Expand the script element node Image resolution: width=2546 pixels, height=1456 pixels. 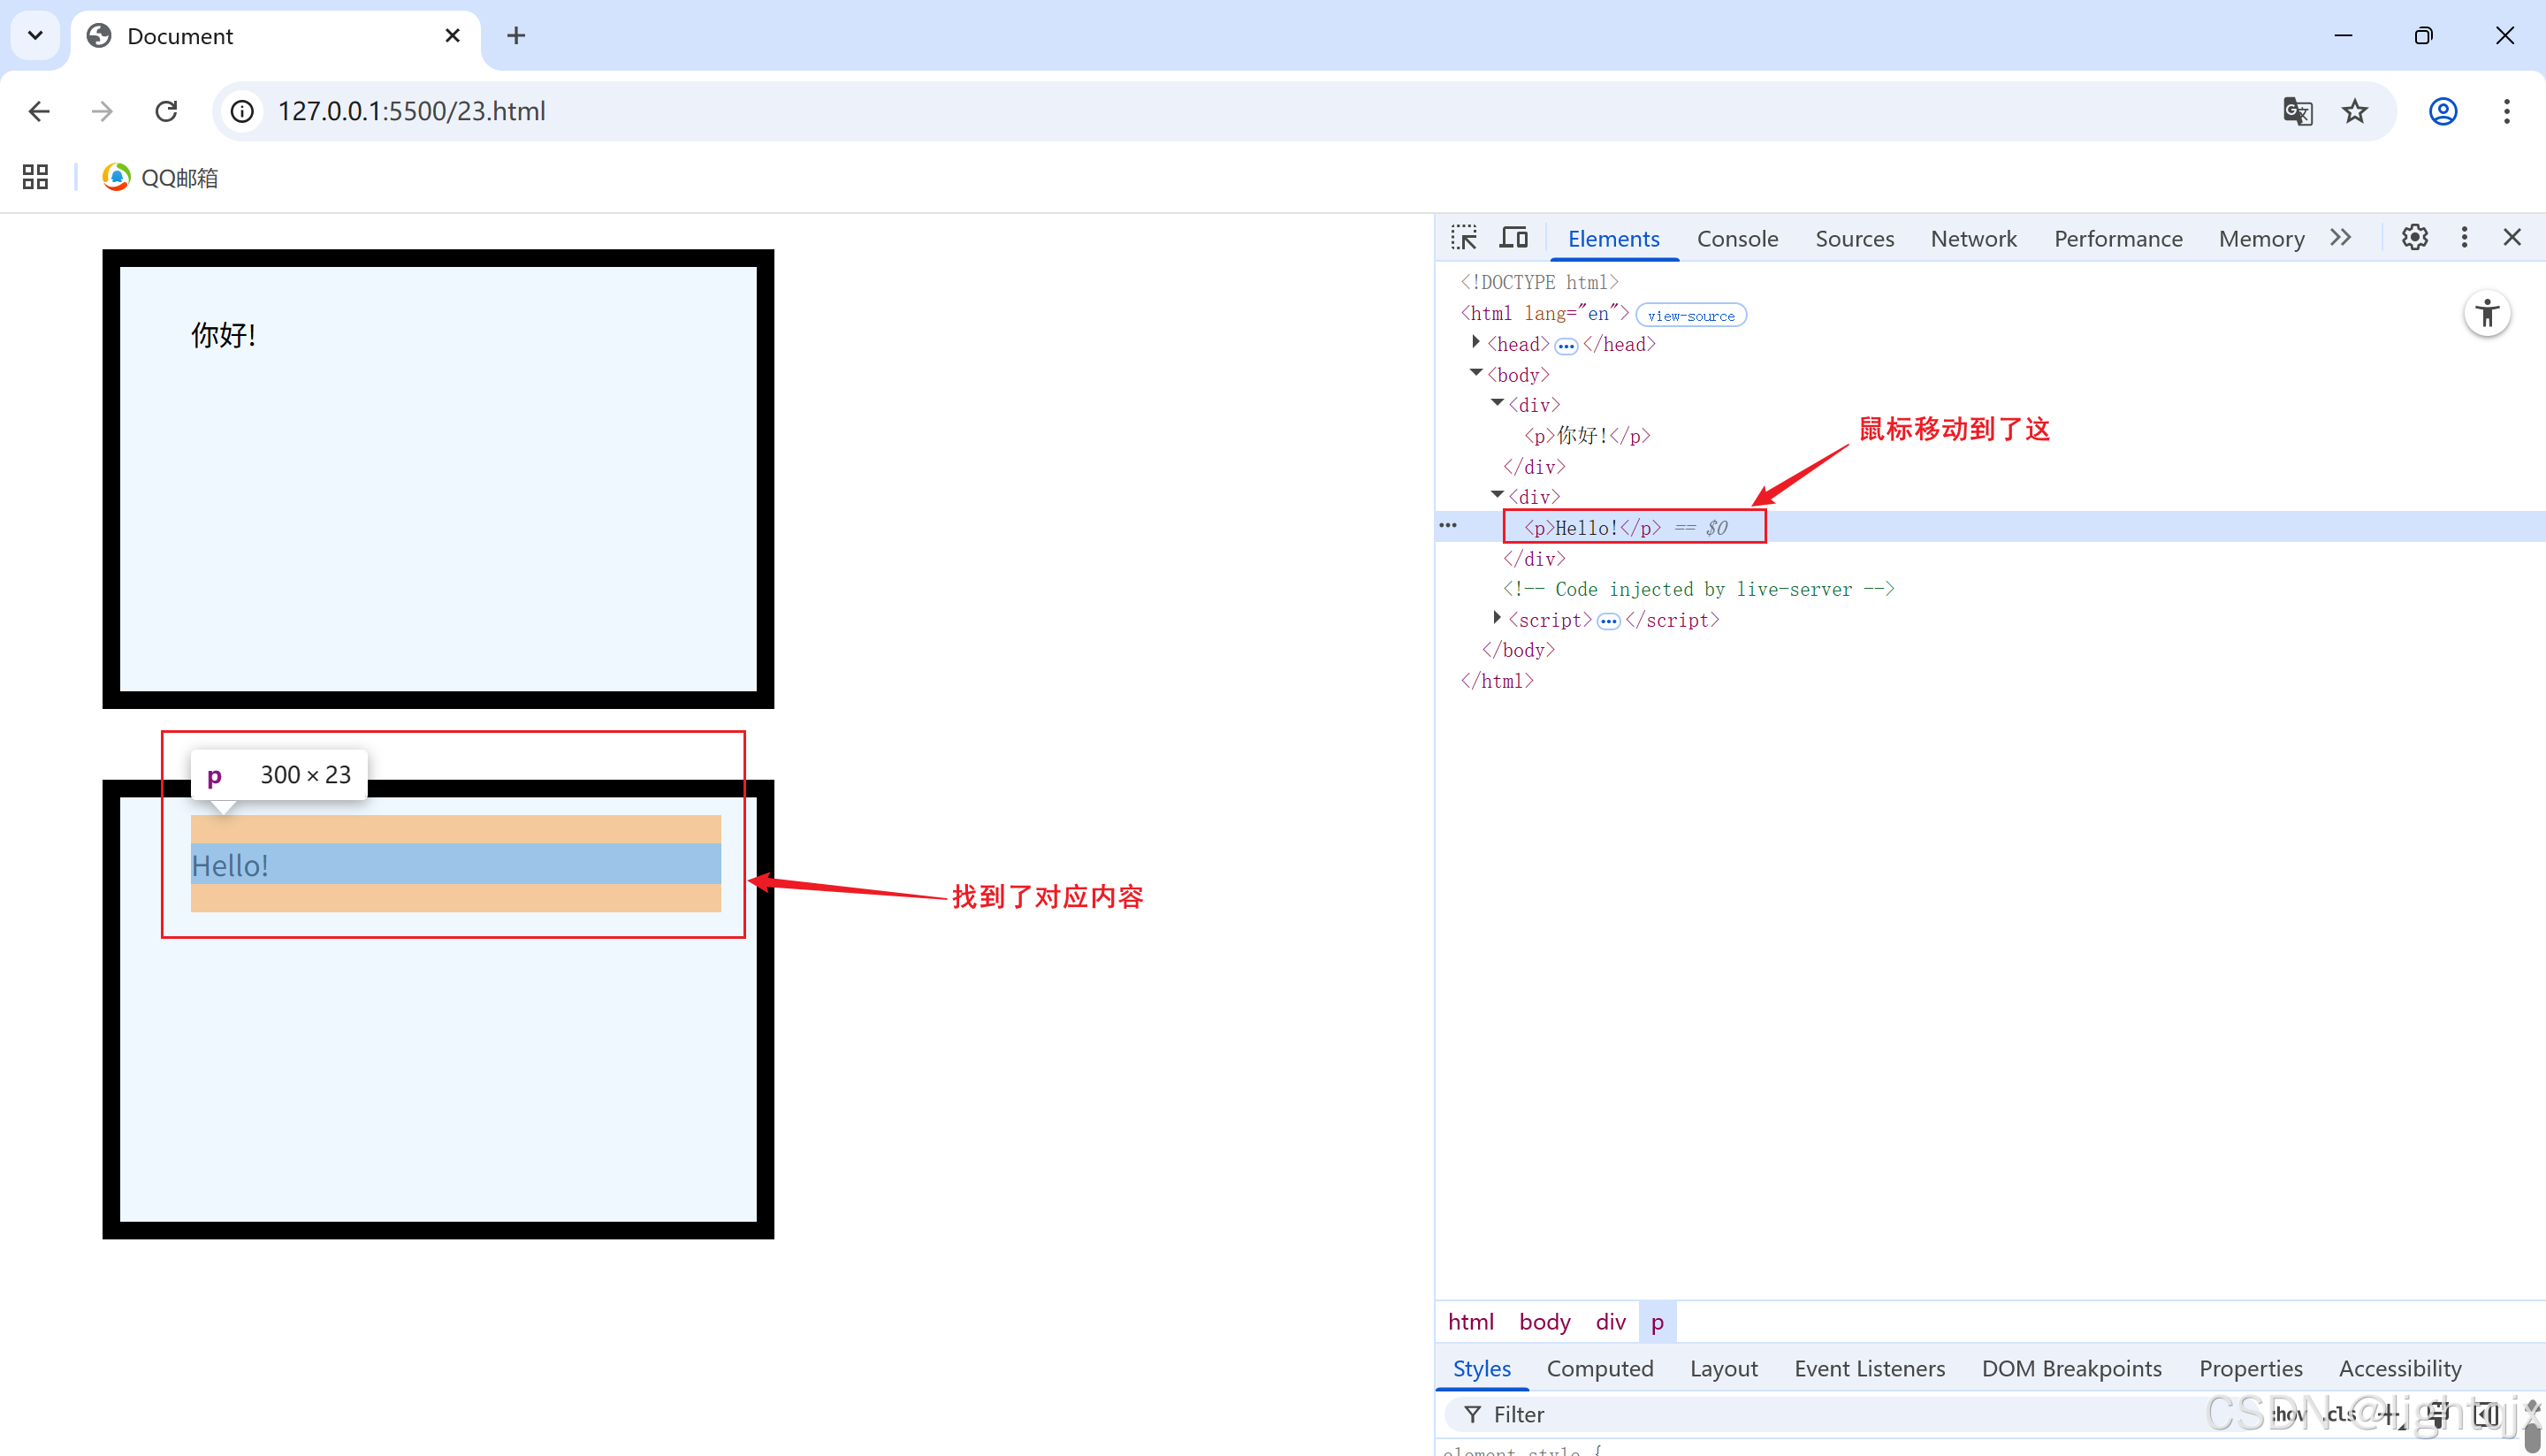click(1497, 619)
